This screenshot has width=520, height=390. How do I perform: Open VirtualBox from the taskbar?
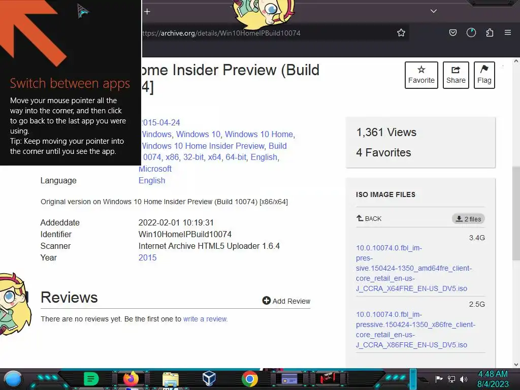(x=209, y=378)
